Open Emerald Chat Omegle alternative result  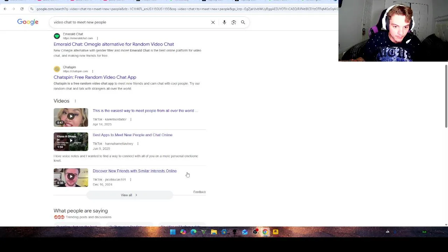(x=114, y=44)
